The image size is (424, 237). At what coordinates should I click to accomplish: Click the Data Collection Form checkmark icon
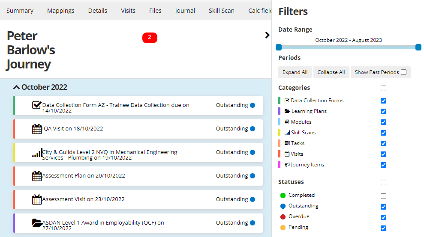pos(37,105)
